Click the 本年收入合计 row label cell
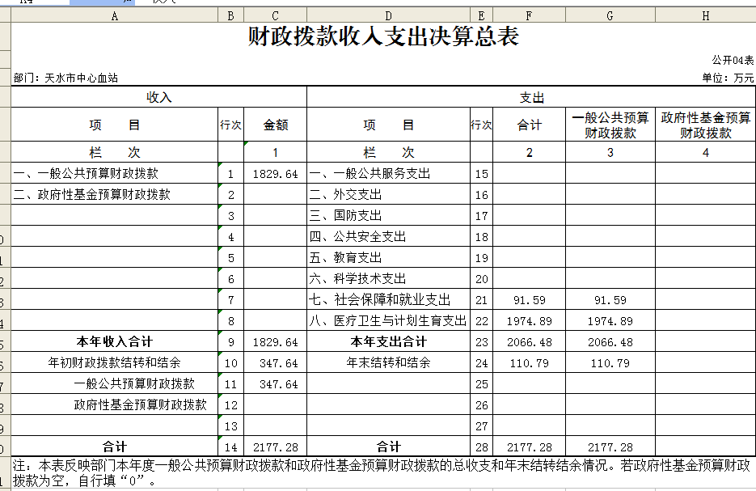This screenshot has width=756, height=491. tap(114, 342)
